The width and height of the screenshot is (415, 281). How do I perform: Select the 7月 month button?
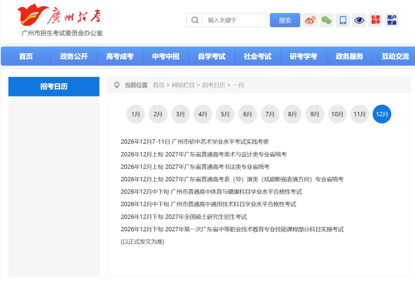[270, 114]
